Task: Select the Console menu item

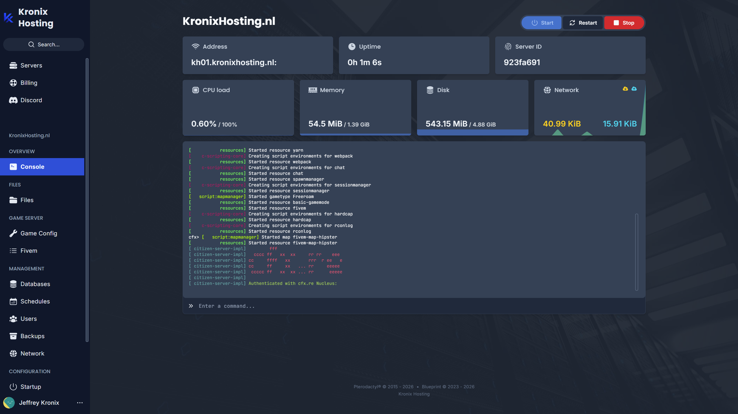Action: point(42,167)
